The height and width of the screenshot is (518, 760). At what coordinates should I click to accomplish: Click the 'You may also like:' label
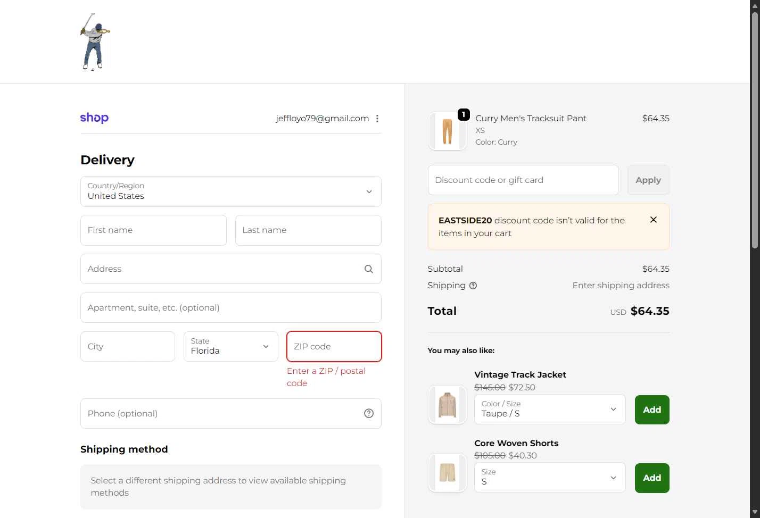coord(461,350)
